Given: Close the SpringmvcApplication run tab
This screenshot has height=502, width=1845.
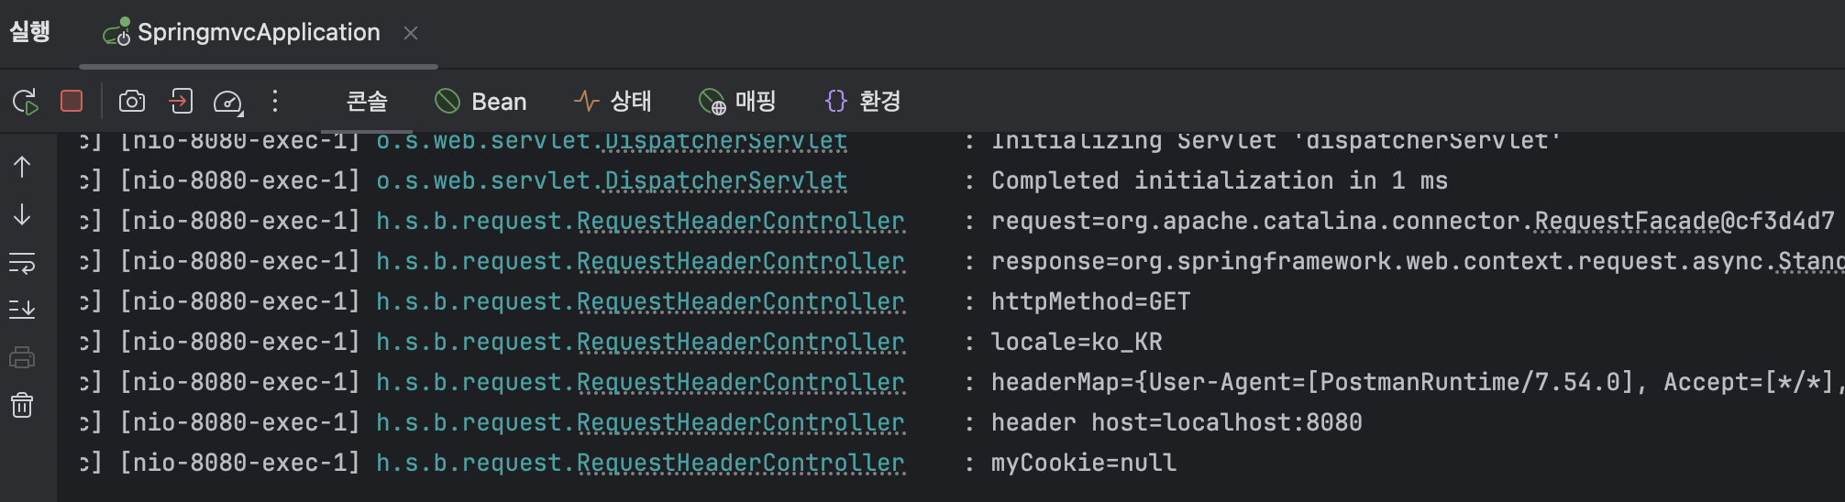Looking at the screenshot, I should coord(411,33).
